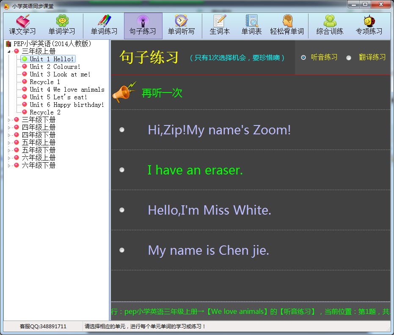The width and height of the screenshot is (394, 335).
Task: Open the 单词表 word list
Action: 251,25
